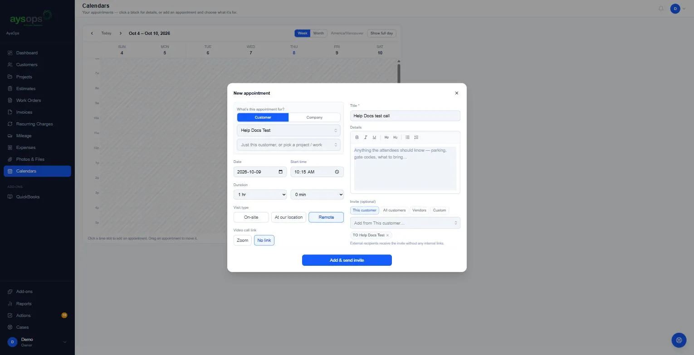Image resolution: width=694 pixels, height=355 pixels.
Task: Open the notifications bell
Action: tap(661, 9)
